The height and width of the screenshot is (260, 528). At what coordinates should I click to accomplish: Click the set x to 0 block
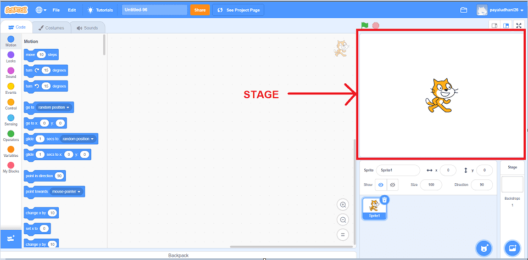tap(37, 229)
